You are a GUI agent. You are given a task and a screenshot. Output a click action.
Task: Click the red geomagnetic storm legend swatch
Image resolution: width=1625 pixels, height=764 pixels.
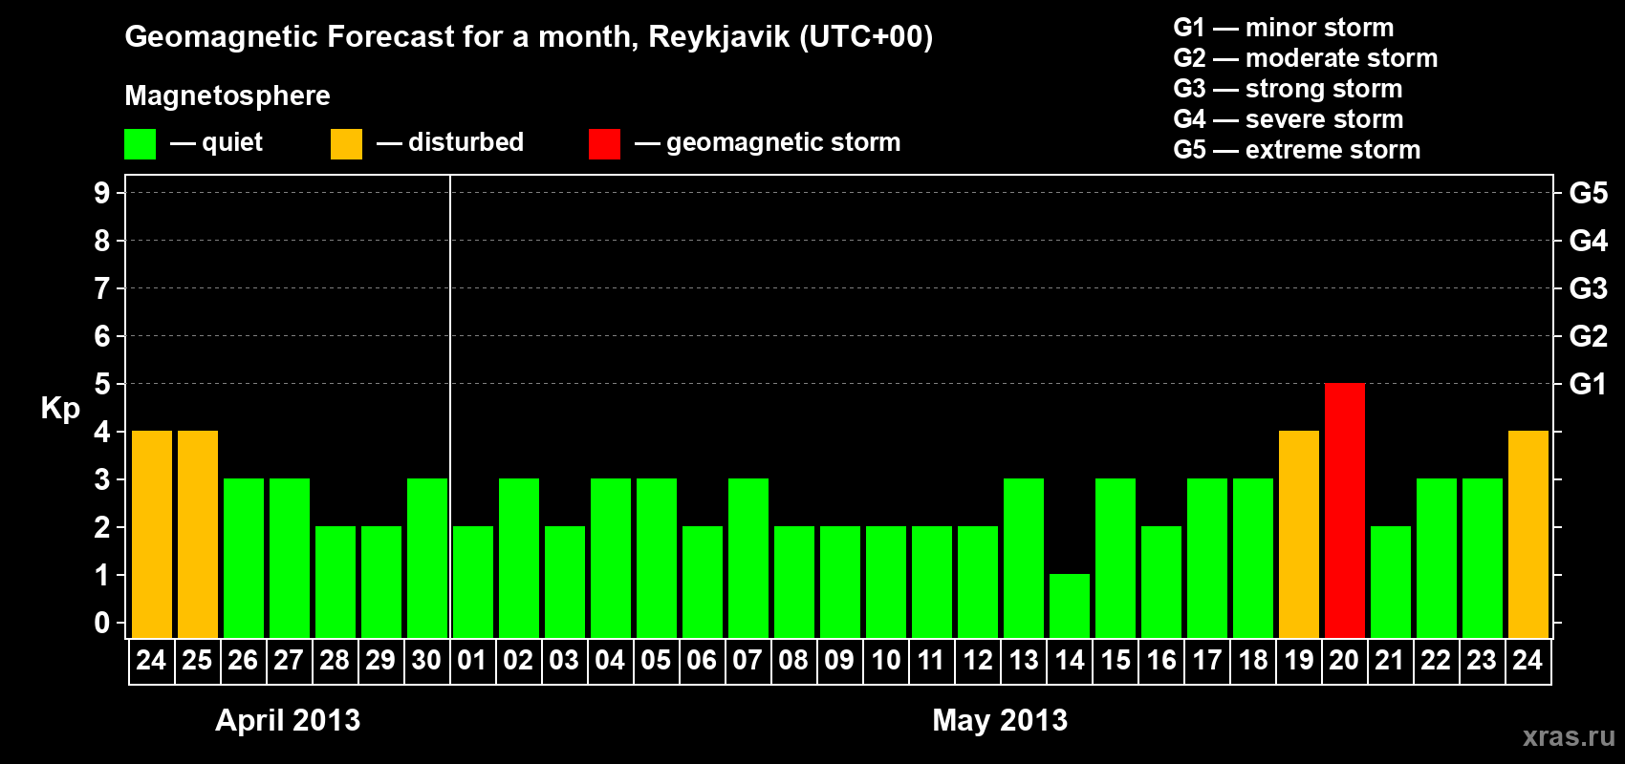(x=604, y=144)
